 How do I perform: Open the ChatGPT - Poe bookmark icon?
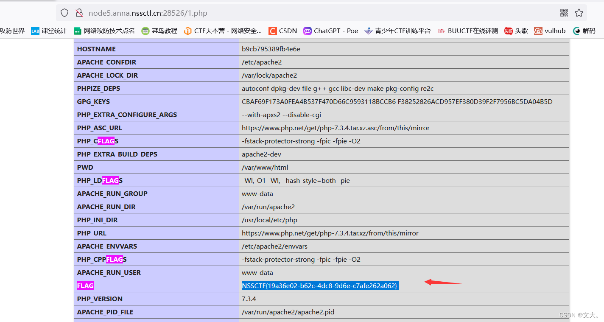(307, 31)
